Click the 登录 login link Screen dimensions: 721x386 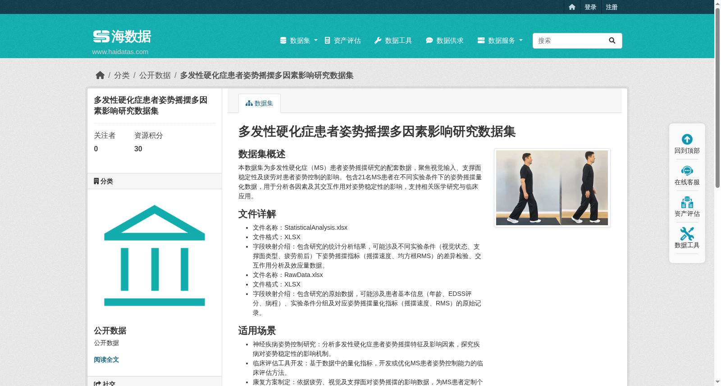[590, 7]
